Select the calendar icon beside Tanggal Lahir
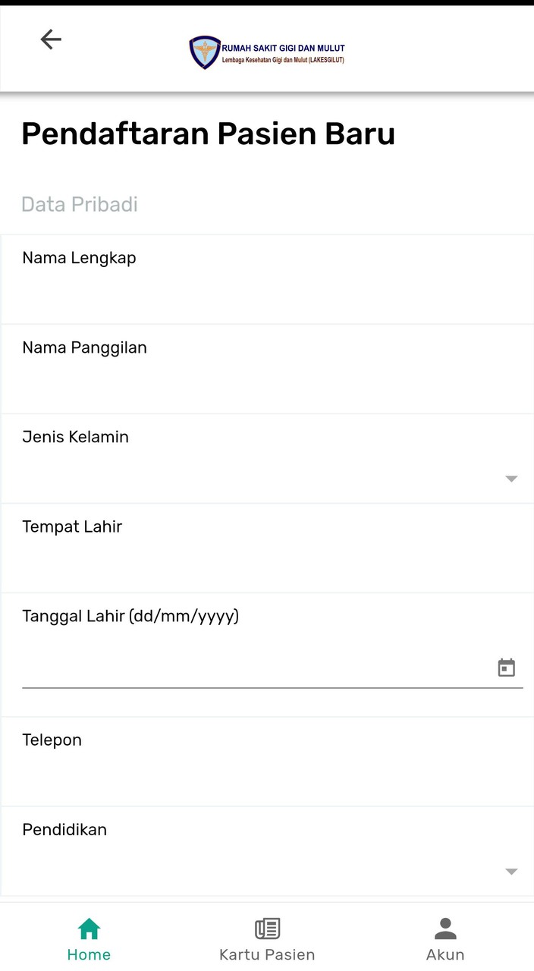Image resolution: width=534 pixels, height=971 pixels. tap(506, 667)
